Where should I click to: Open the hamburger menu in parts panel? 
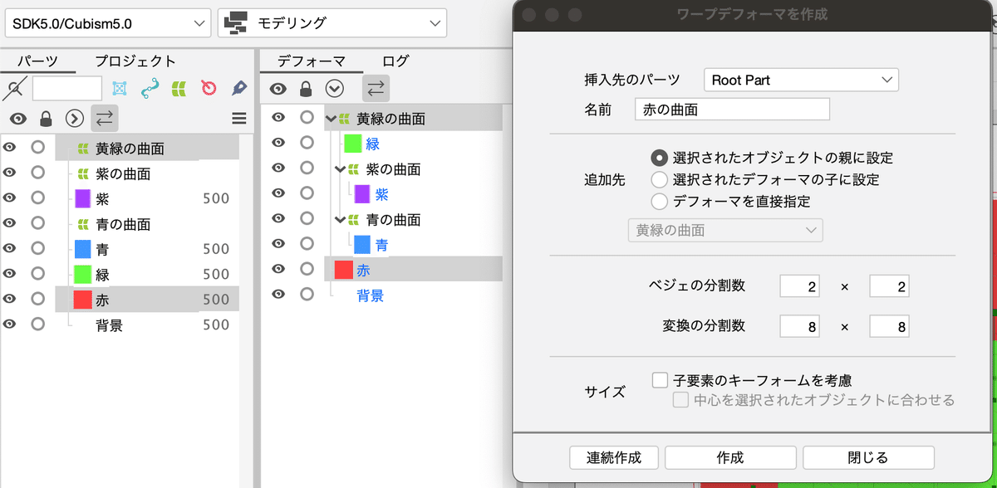(x=239, y=119)
